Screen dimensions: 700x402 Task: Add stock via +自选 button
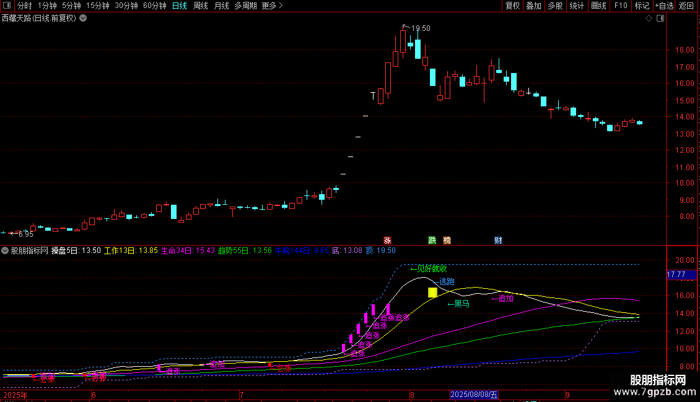(664, 6)
